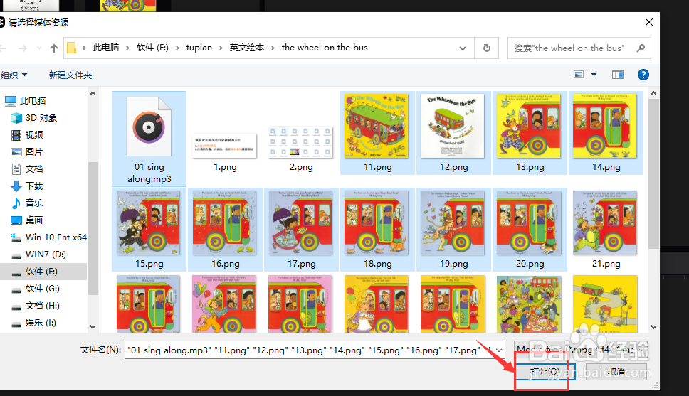Click the 打开(O) button

[545, 372]
